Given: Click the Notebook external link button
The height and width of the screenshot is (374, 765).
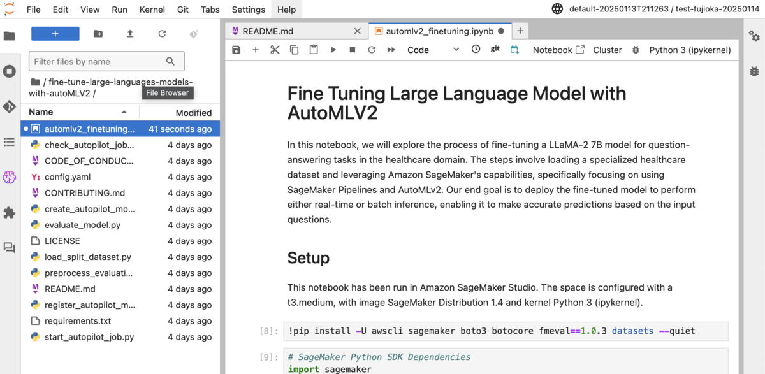Looking at the screenshot, I should coord(558,50).
